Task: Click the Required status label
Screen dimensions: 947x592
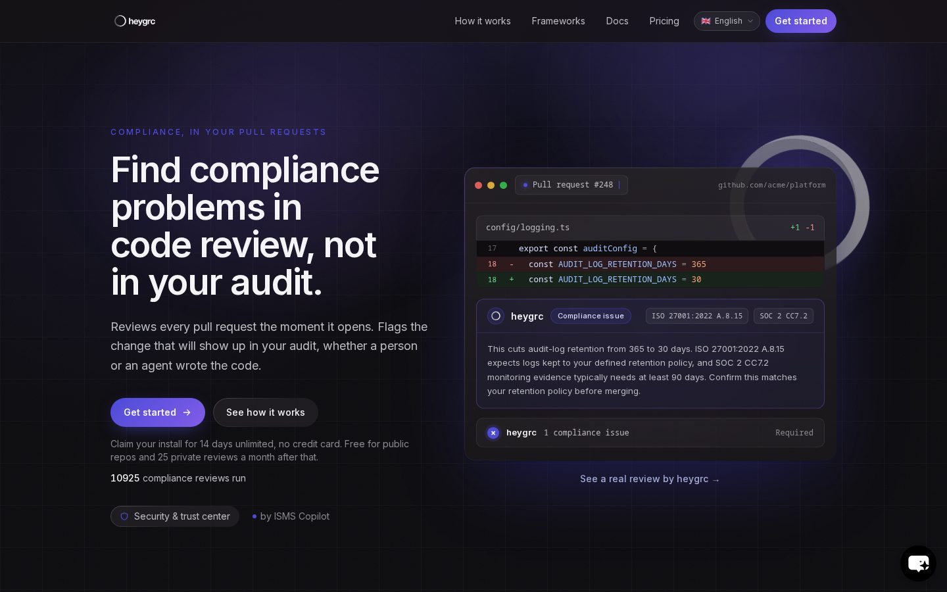Action: tap(794, 433)
